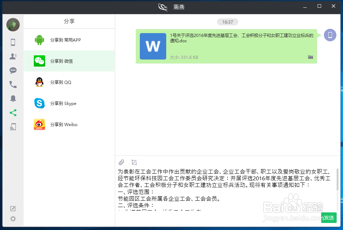Open the screen mirroring sidebar icon
Screen dimensions: 343x230
[x=13, y=126]
